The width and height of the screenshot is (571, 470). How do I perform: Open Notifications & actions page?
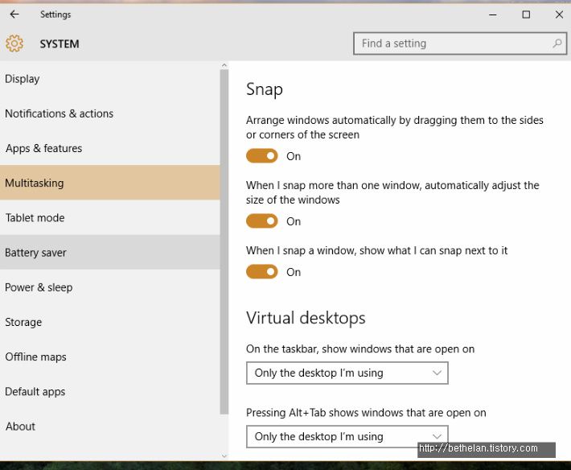pyautogui.click(x=110, y=113)
